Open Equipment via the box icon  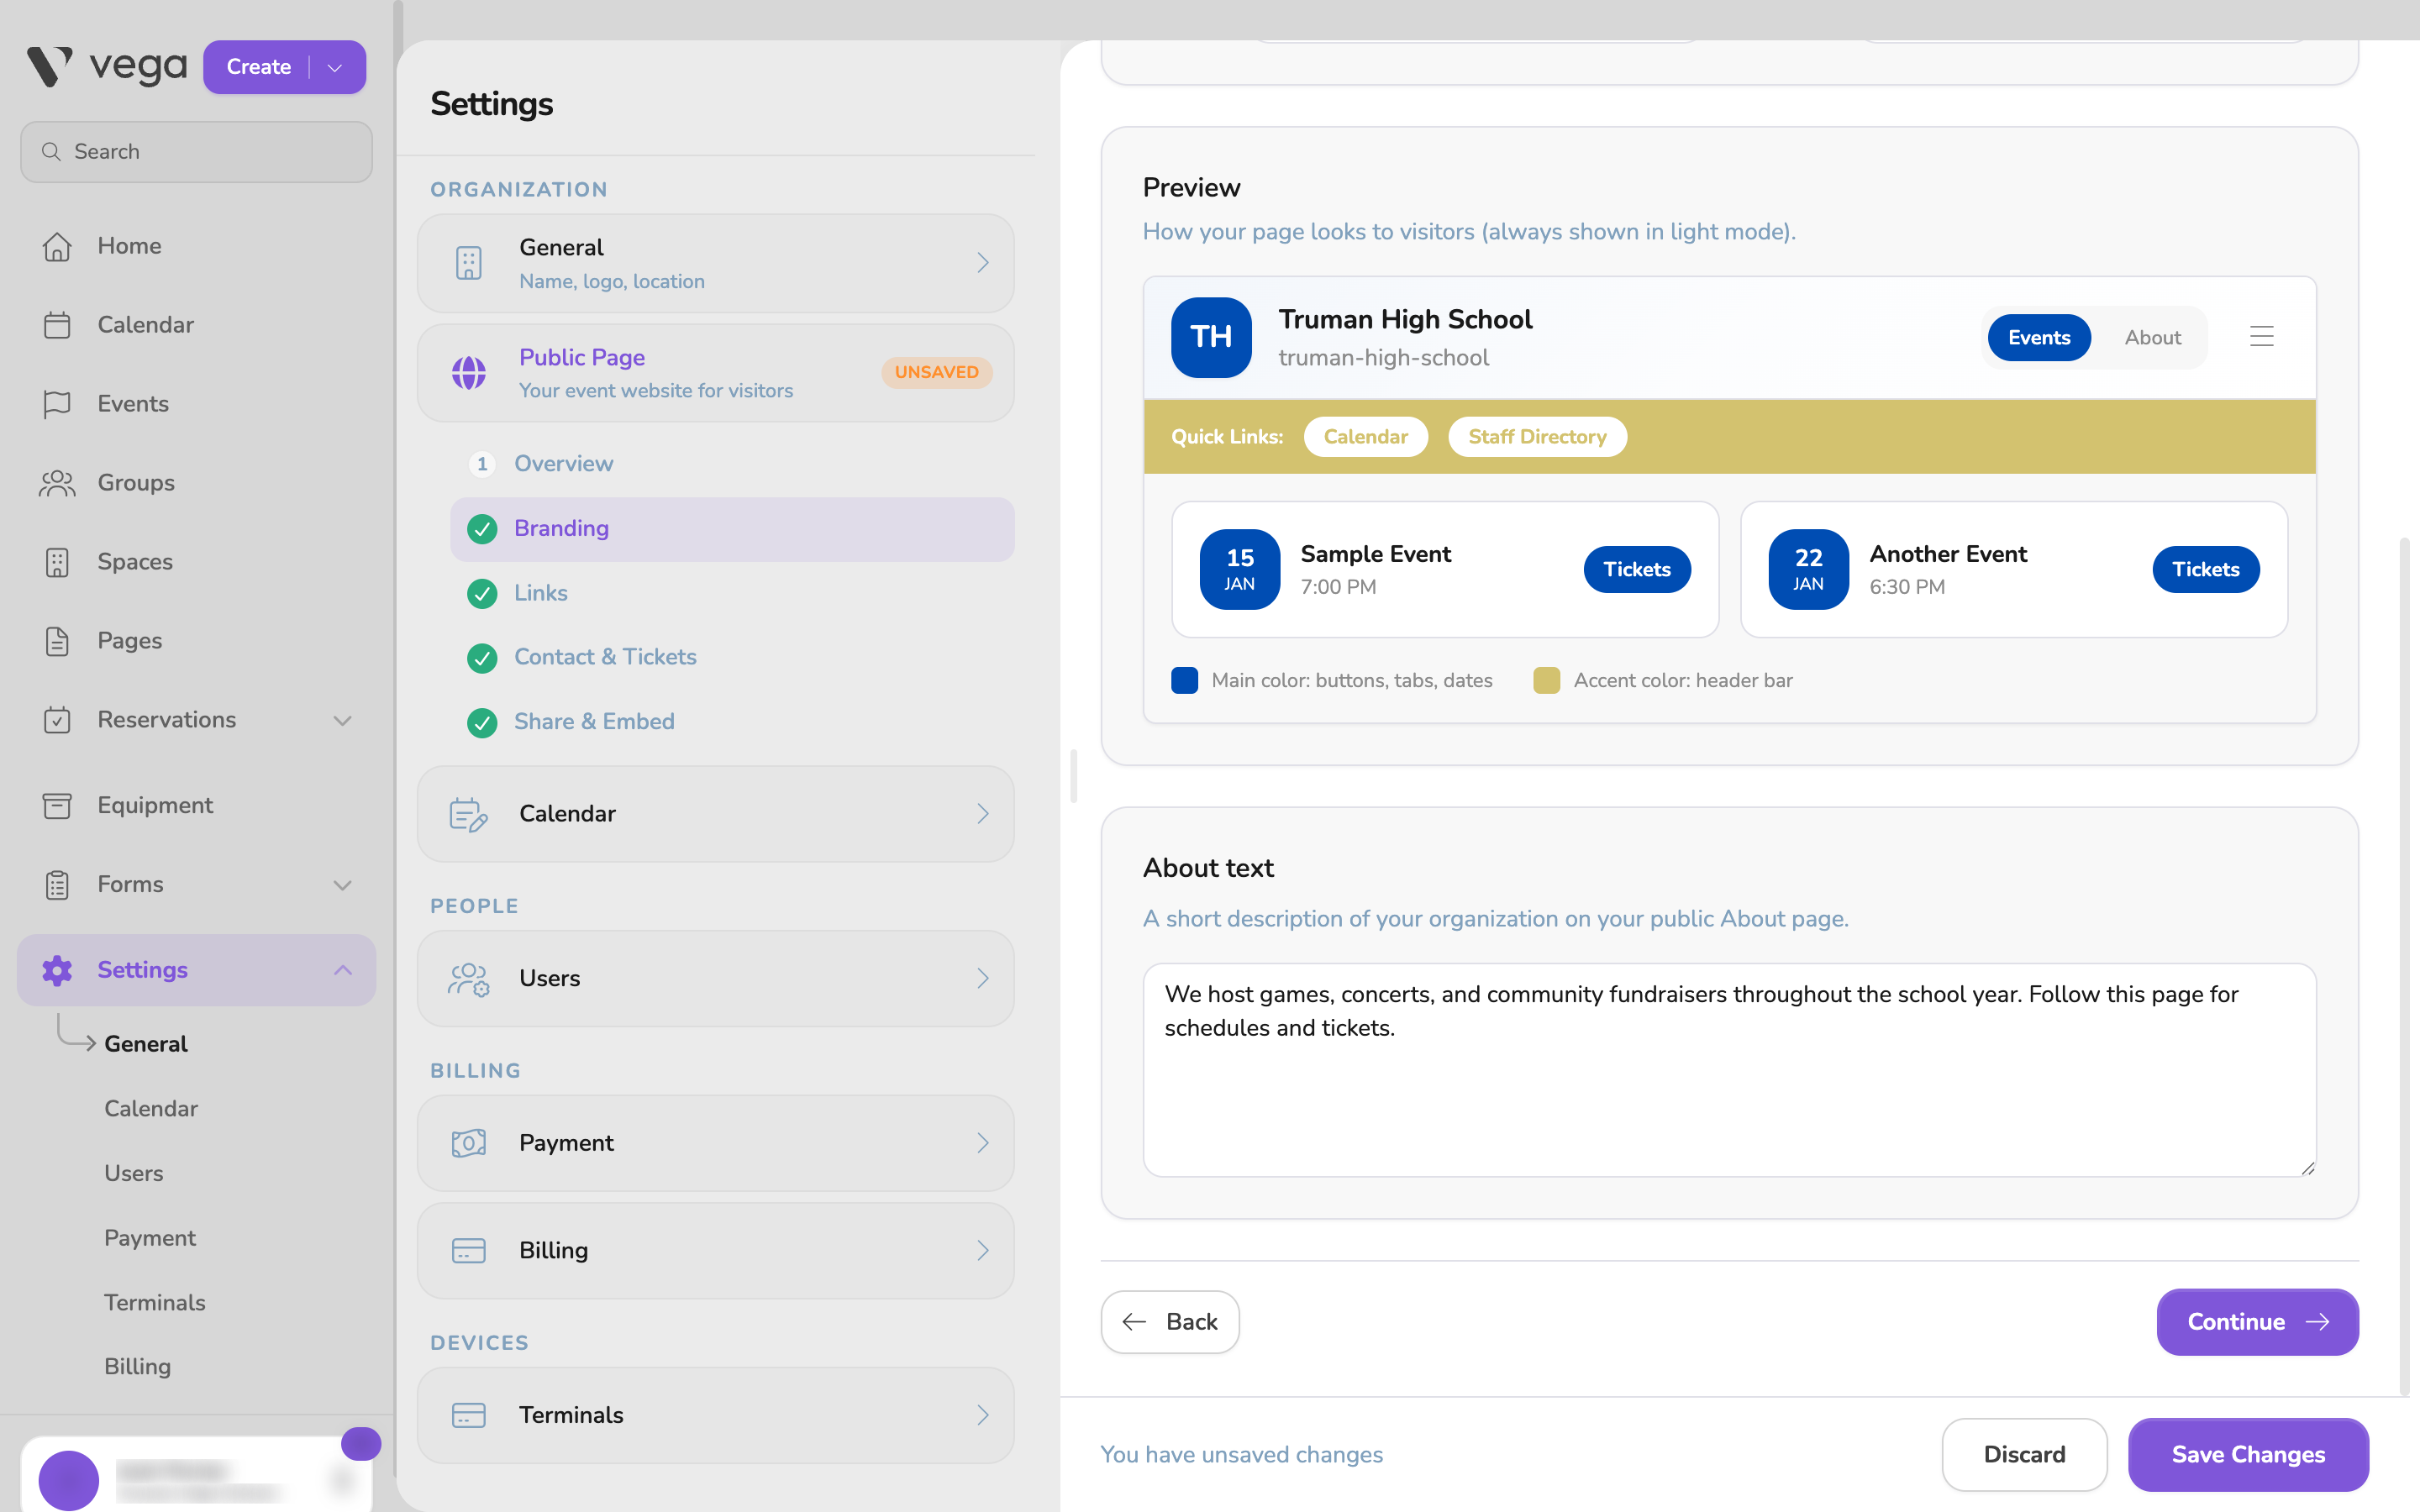(57, 805)
